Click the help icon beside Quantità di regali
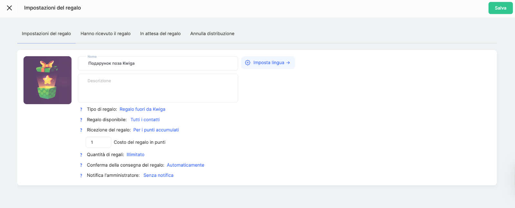Viewport: 515px width, 208px height. tap(81, 155)
